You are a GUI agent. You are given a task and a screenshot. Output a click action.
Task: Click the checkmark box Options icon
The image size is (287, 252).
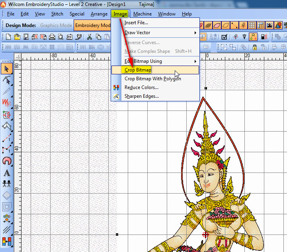pos(224,37)
